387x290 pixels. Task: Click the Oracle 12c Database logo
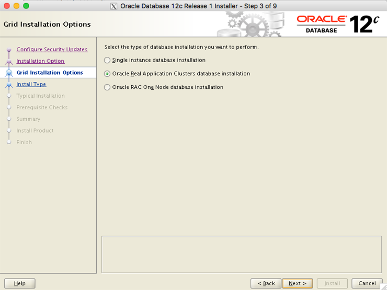pos(337,24)
